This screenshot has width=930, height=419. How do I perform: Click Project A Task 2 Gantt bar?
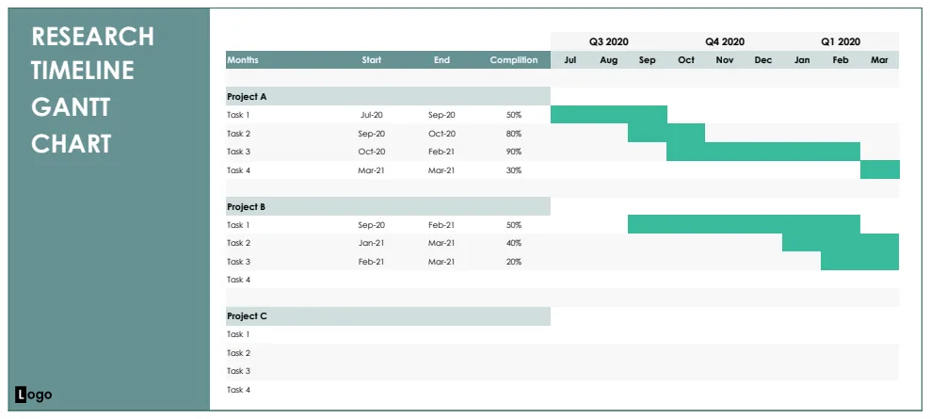[666, 133]
